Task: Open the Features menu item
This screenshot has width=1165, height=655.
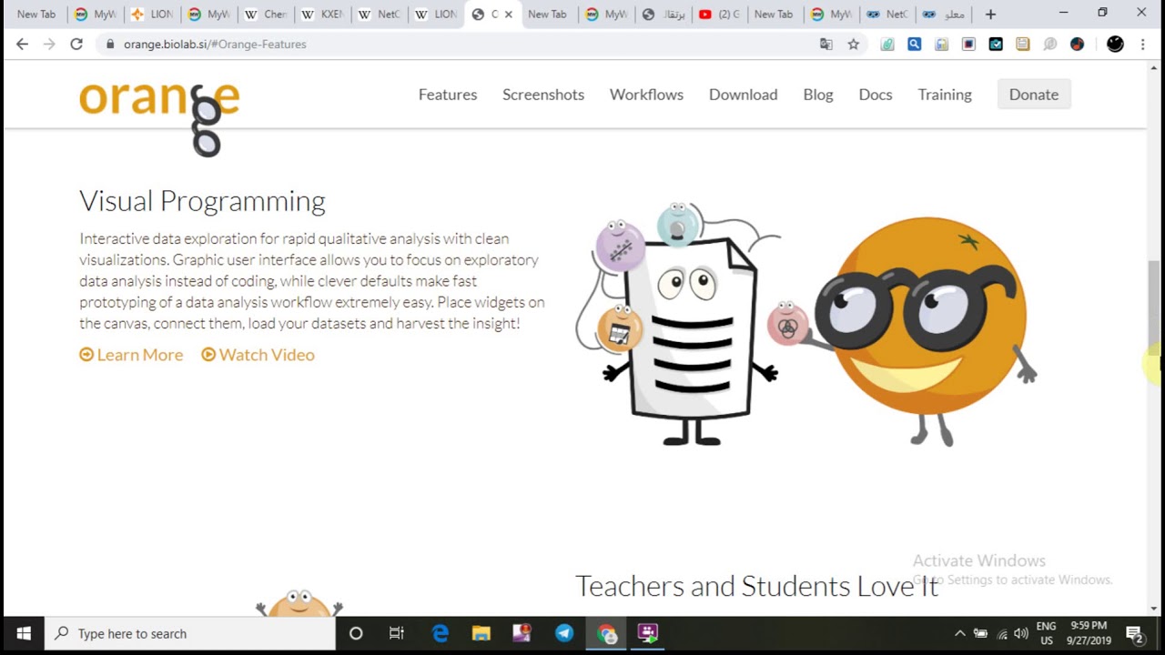Action: (448, 95)
